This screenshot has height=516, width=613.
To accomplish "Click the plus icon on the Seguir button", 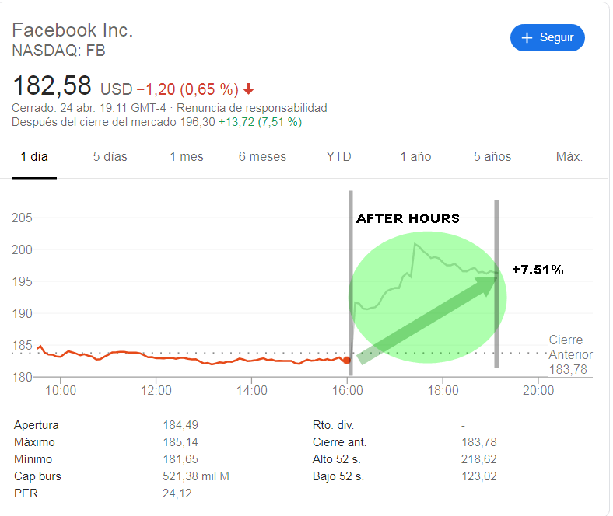I will pos(527,37).
